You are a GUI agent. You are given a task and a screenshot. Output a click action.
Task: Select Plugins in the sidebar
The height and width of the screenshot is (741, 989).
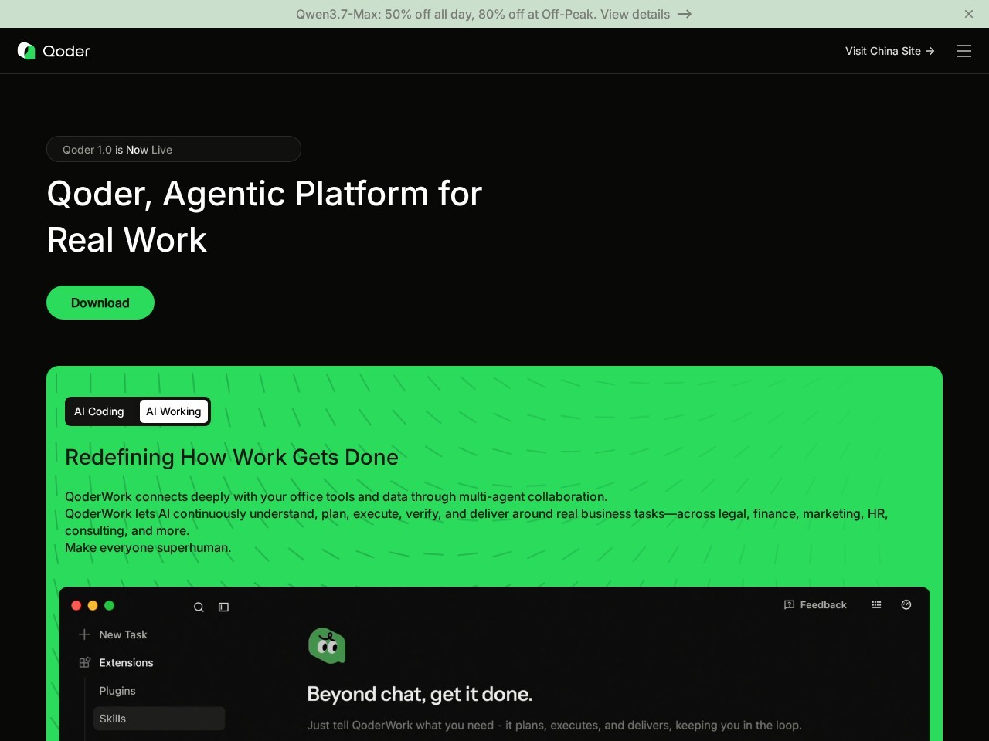117,691
